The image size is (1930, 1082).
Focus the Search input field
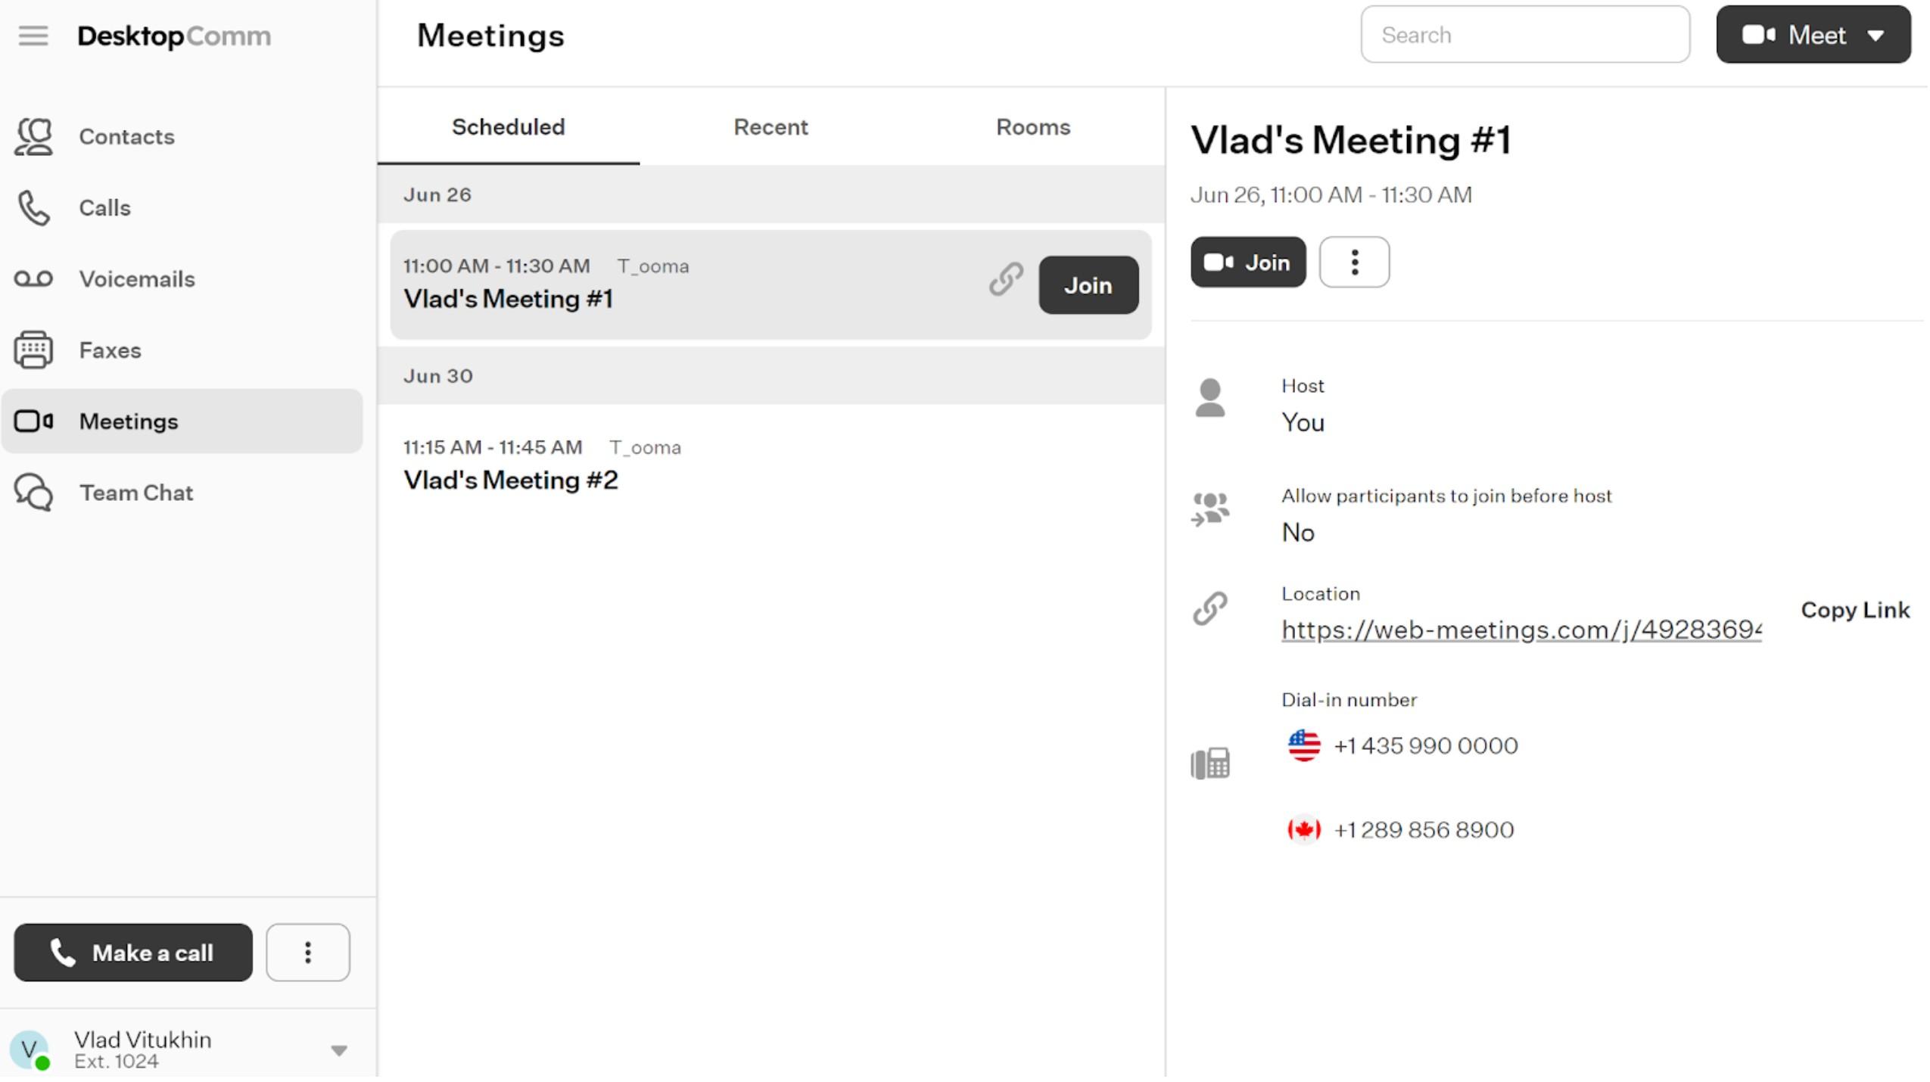[x=1525, y=35]
